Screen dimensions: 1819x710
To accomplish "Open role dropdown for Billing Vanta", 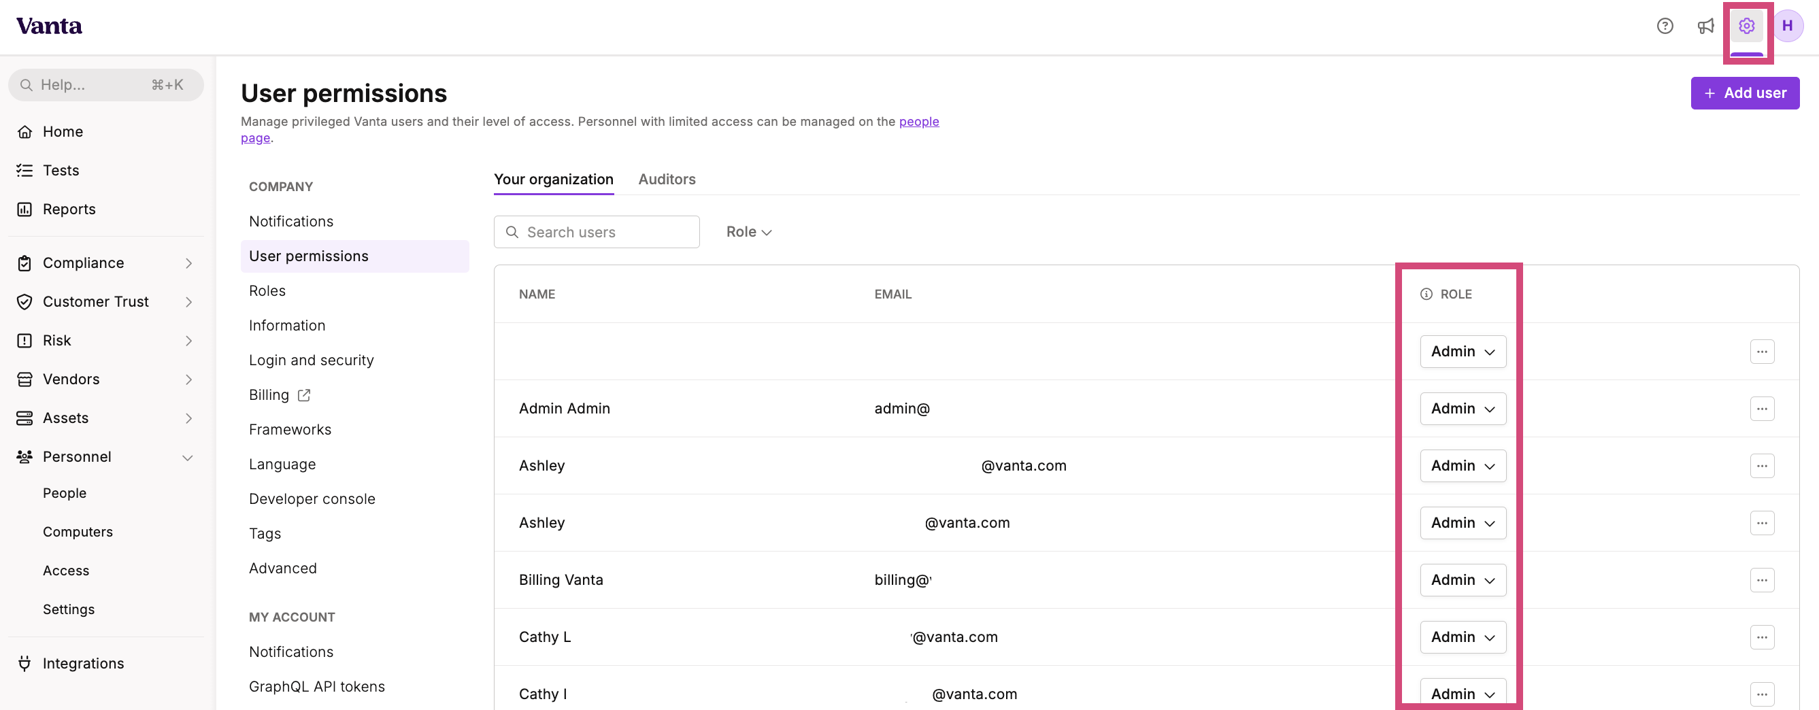I will coord(1463,580).
